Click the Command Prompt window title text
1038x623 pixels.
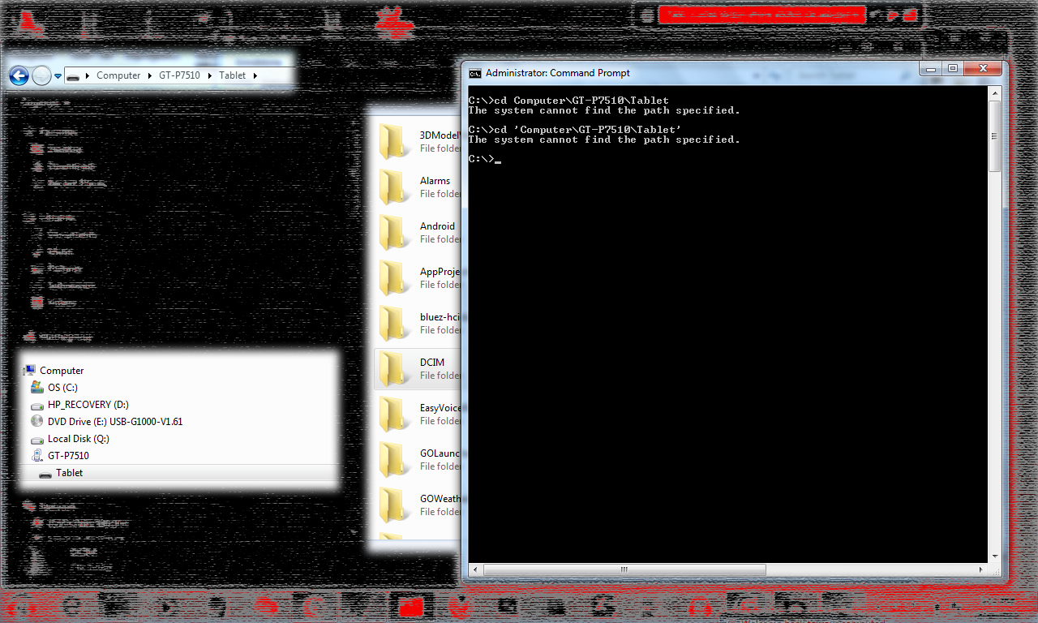click(558, 73)
